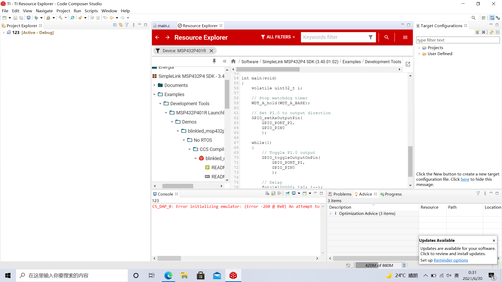
Task: Open the Project menu
Action: click(63, 11)
